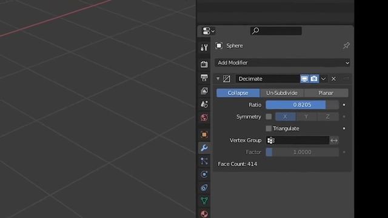Open the Material properties tab
The image size is (388, 218).
pyautogui.click(x=204, y=214)
